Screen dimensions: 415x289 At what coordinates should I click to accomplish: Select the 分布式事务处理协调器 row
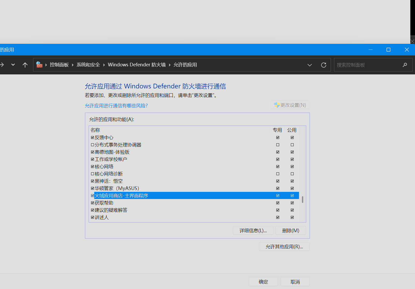click(194, 145)
